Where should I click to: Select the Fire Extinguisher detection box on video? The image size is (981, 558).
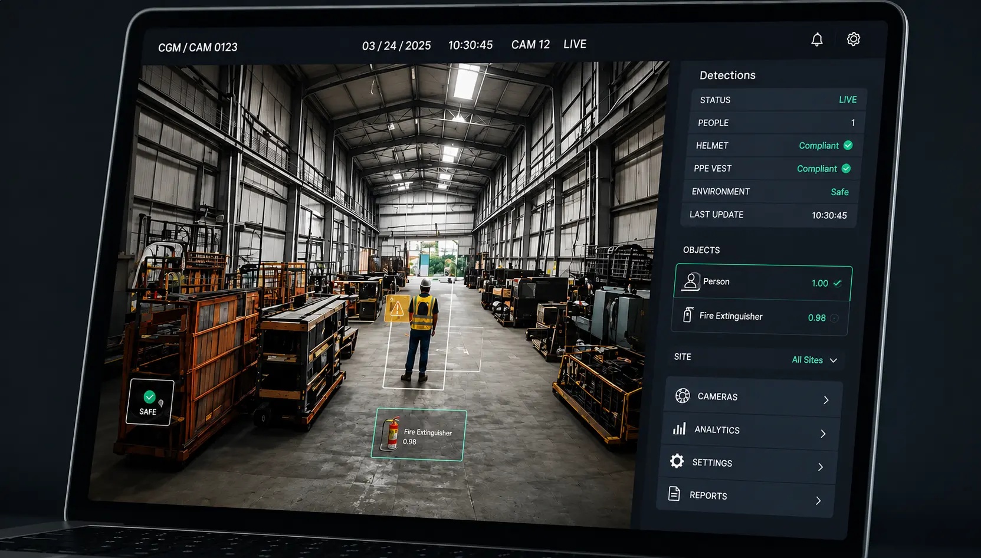click(419, 434)
